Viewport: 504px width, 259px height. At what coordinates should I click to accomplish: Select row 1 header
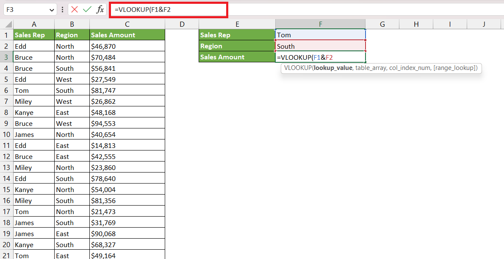coord(6,35)
